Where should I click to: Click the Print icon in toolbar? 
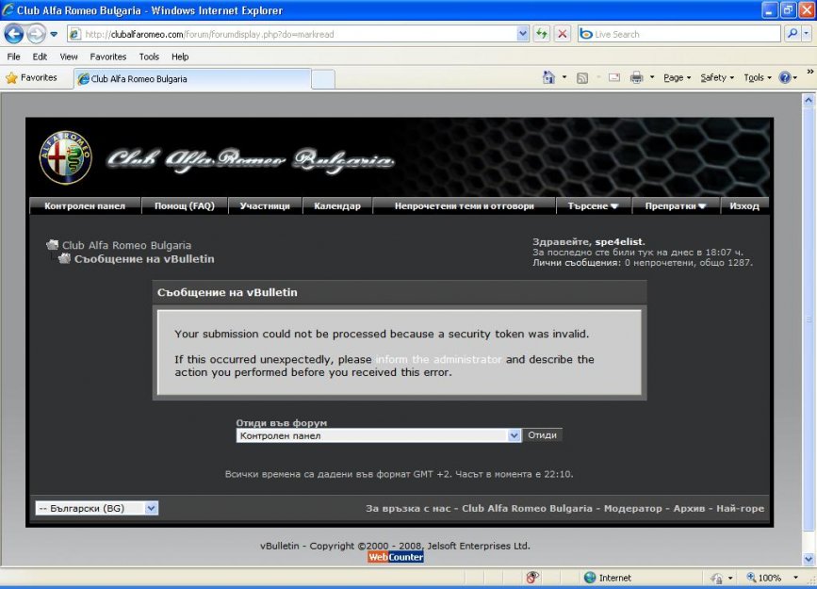[x=636, y=78]
